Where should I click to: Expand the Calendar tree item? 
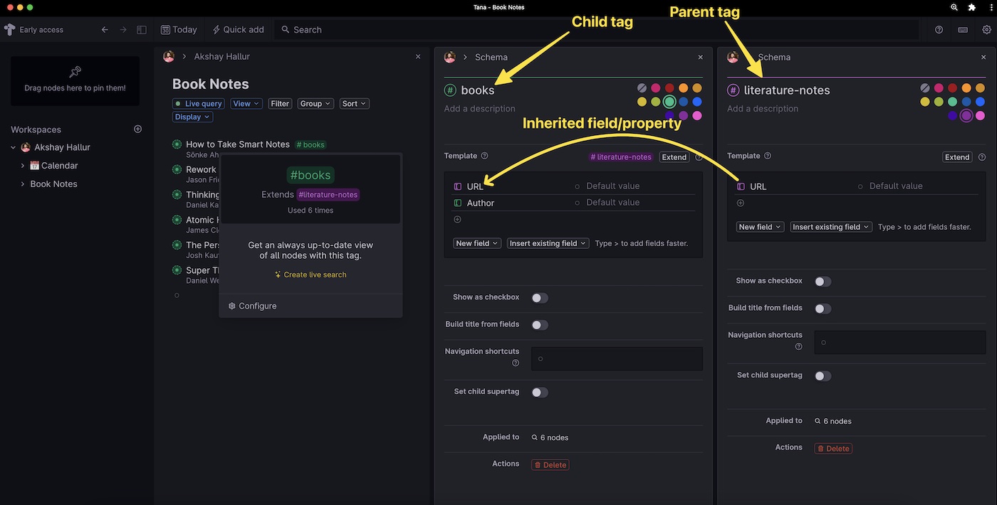pyautogui.click(x=23, y=166)
